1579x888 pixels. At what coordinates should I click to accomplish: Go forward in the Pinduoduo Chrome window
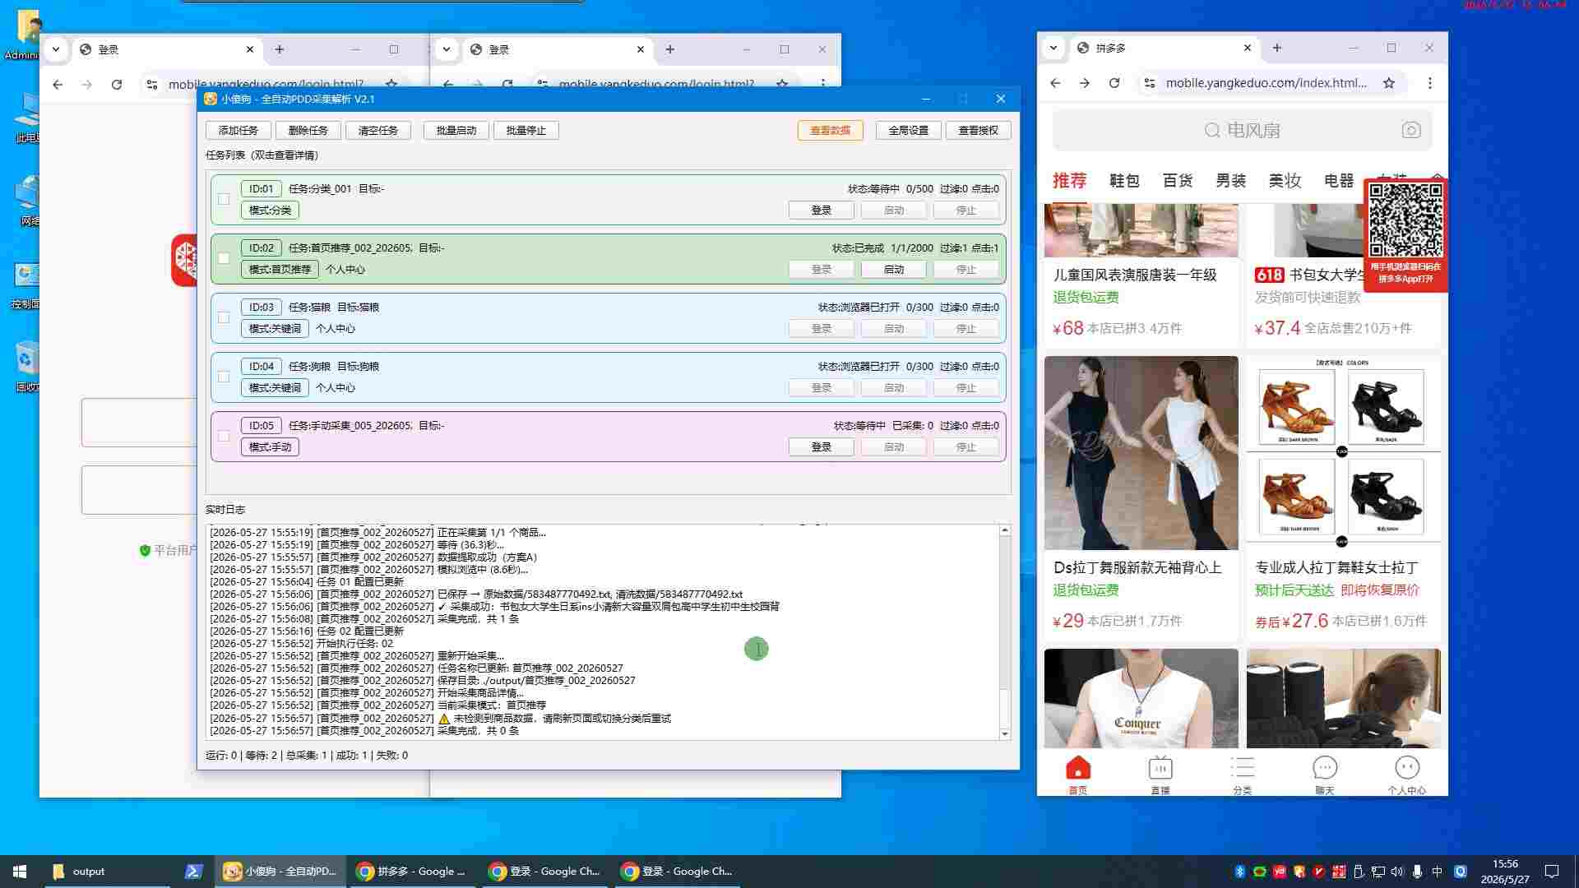click(x=1085, y=83)
